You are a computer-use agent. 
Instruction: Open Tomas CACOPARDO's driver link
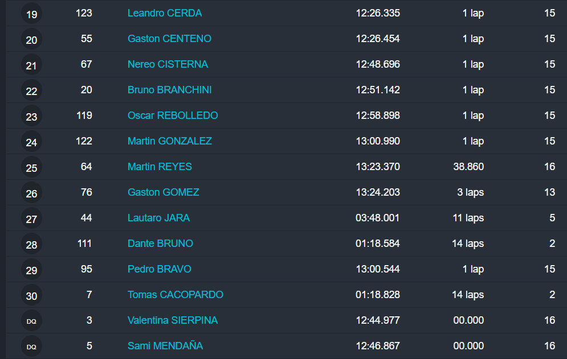pos(175,295)
